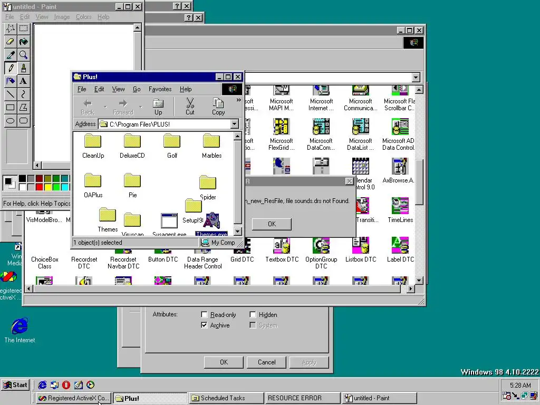
Task: Click the Copy toolbar button in Plus! window
Action: (218, 107)
